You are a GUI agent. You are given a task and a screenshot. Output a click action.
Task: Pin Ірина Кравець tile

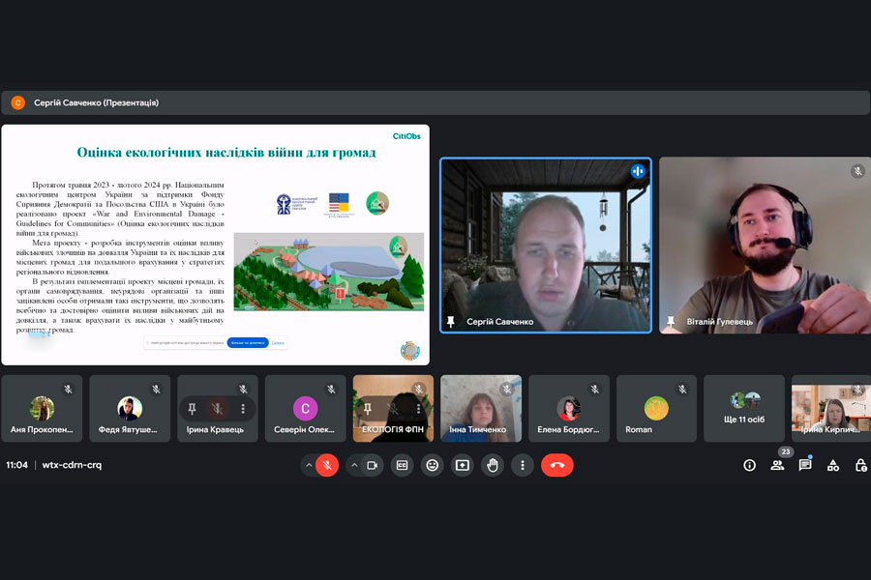coord(192,409)
